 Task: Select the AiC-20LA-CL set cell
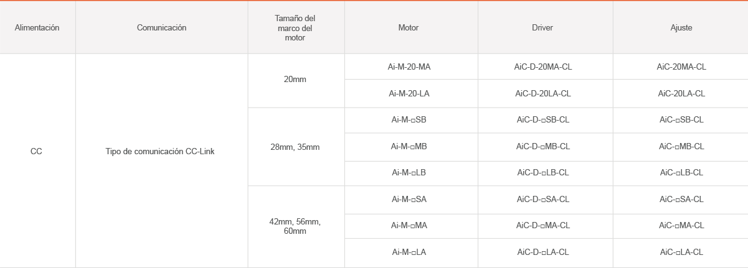(x=681, y=94)
